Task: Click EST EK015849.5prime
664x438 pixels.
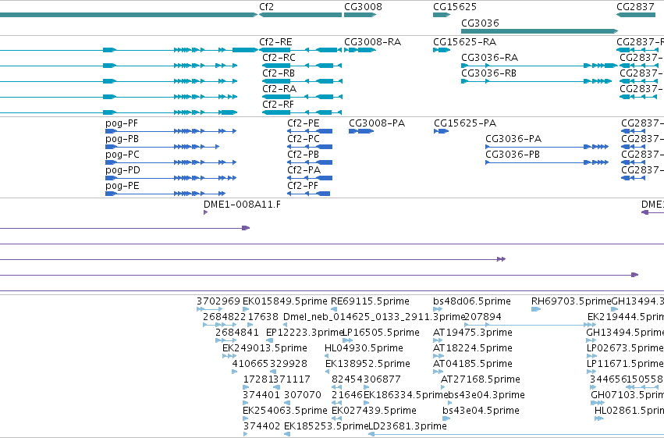Action: (x=246, y=309)
